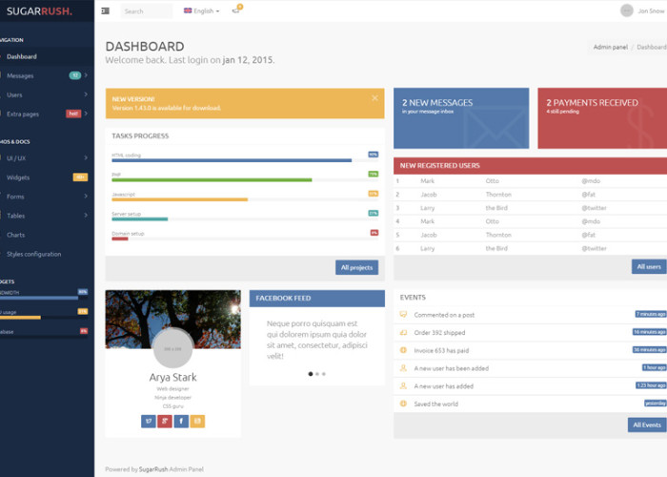Click Arya Stark's round avatar placeholder
The height and width of the screenshot is (477, 667).
click(x=172, y=348)
